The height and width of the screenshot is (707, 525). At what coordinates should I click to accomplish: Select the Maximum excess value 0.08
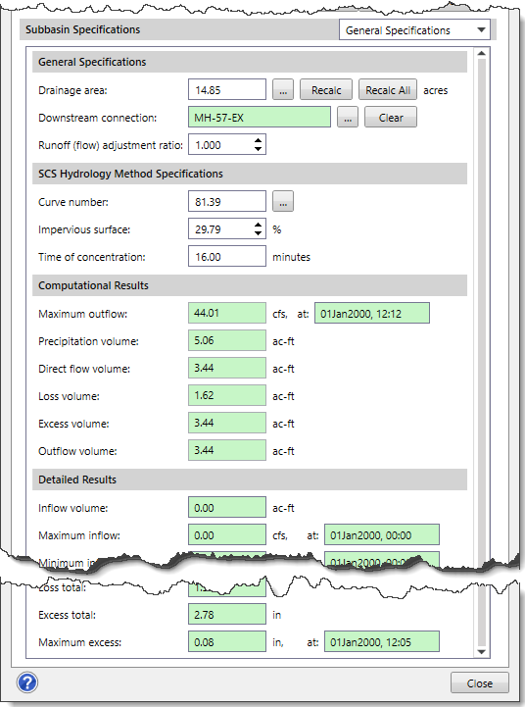coord(227,641)
